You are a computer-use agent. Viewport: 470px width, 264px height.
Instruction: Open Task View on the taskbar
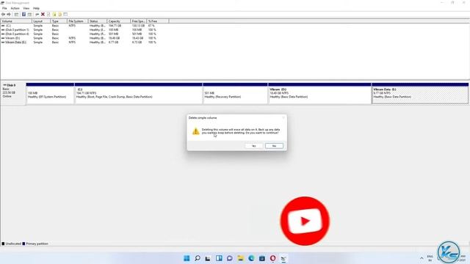[x=208, y=258]
